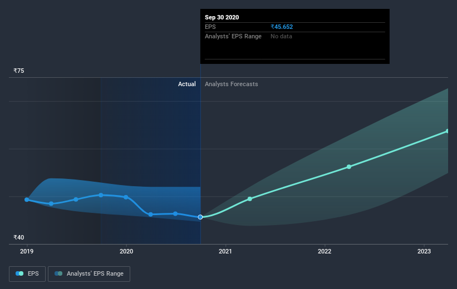
Task: Click the 'Analysts Forecasts' label
Action: [232, 84]
